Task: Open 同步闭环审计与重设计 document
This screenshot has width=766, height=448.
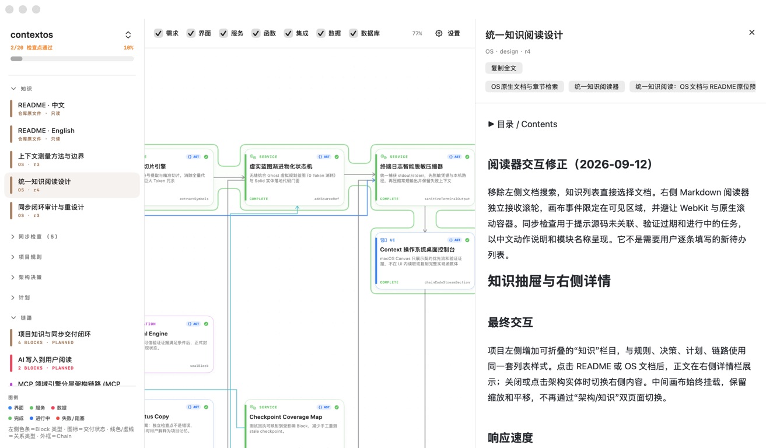Action: tap(72, 211)
